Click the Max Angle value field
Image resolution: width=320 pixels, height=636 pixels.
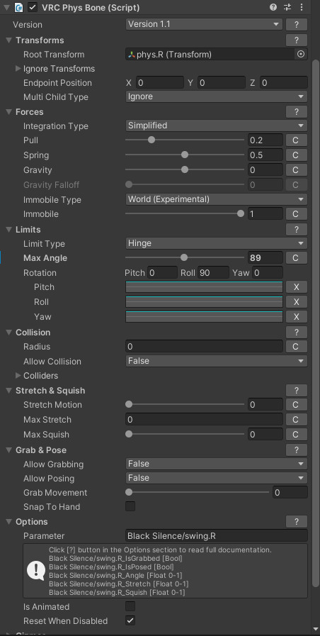265,258
